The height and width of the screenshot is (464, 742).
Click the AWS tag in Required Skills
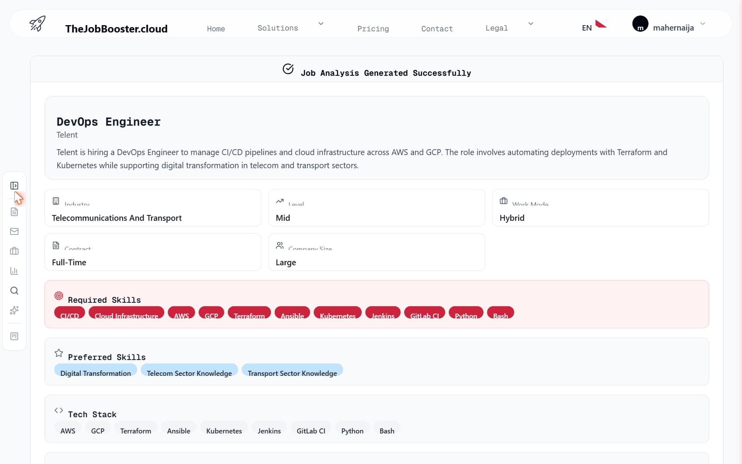coord(181,312)
